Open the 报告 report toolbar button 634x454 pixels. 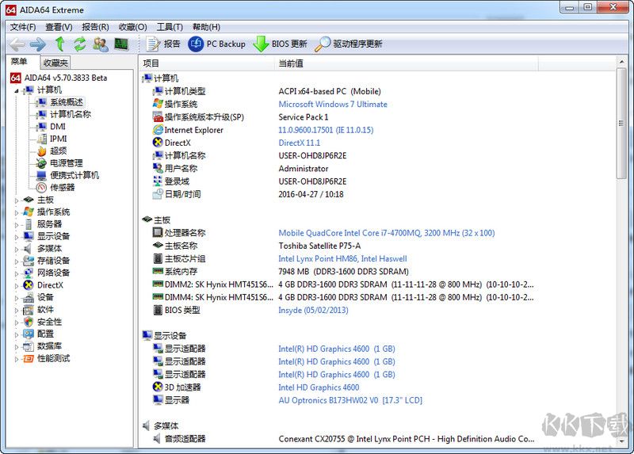coord(163,44)
